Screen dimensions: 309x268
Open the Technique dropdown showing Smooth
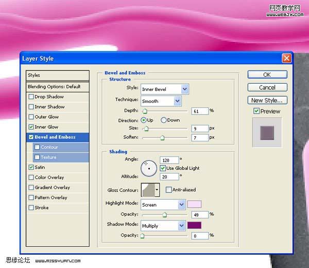pos(161,101)
